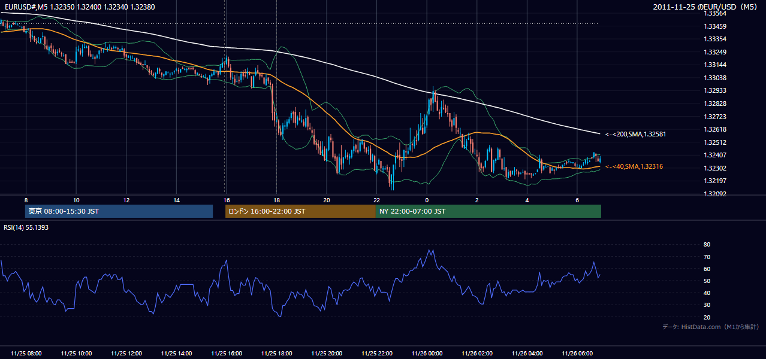The width and height of the screenshot is (766, 359).
Task: Click RSI level 40 on the scale
Action: pos(707,293)
